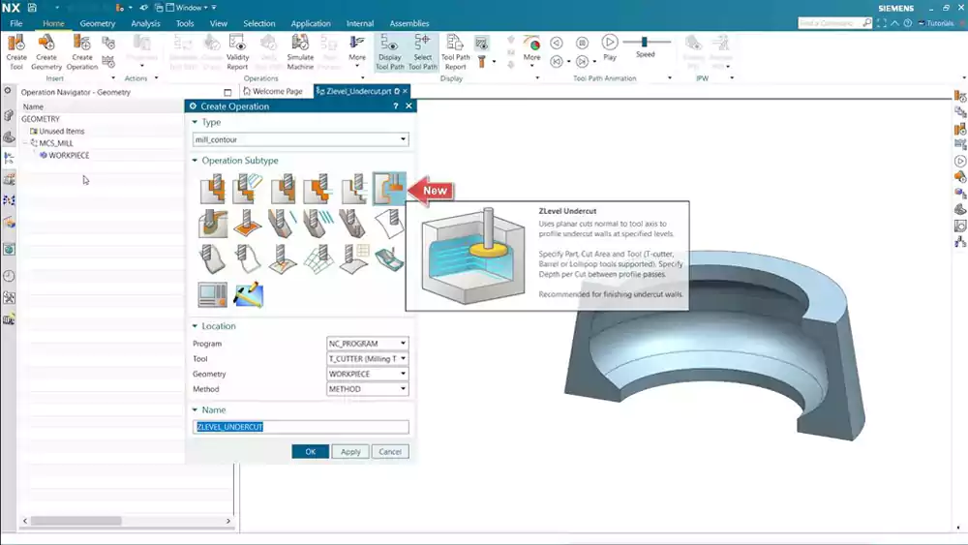
Task: Open the Assemblies ribbon tab
Action: coord(408,23)
